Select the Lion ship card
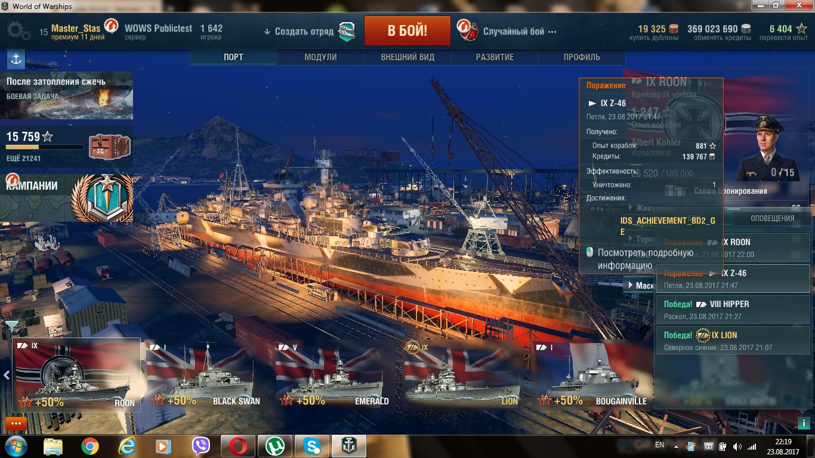Screen dimensions: 815x458 pyautogui.click(x=462, y=375)
